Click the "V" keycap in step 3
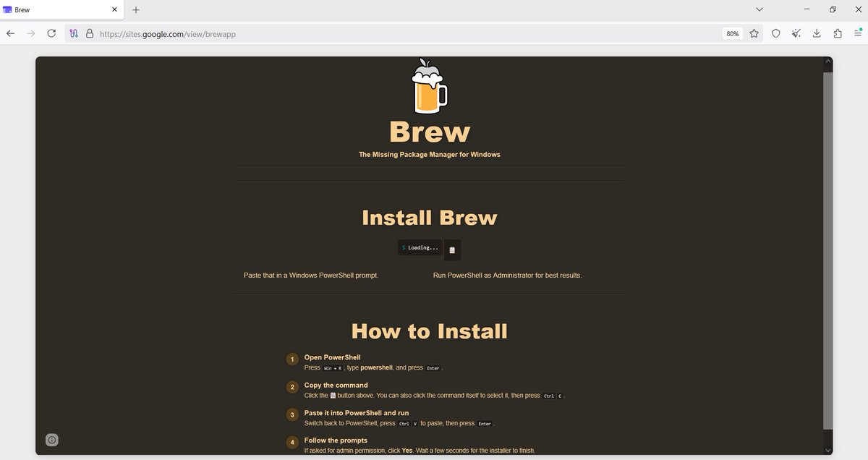The width and height of the screenshot is (868, 460). tap(415, 424)
